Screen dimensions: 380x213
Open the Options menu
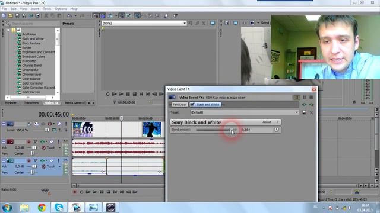click(x=61, y=9)
